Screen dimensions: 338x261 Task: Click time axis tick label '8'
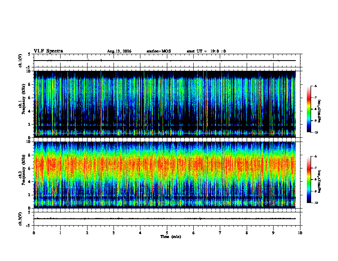click(x=247, y=233)
